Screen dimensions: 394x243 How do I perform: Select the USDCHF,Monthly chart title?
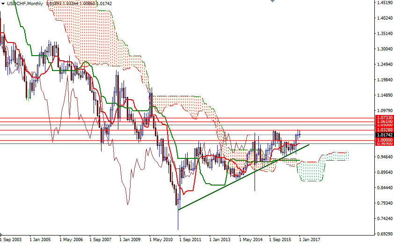point(25,4)
